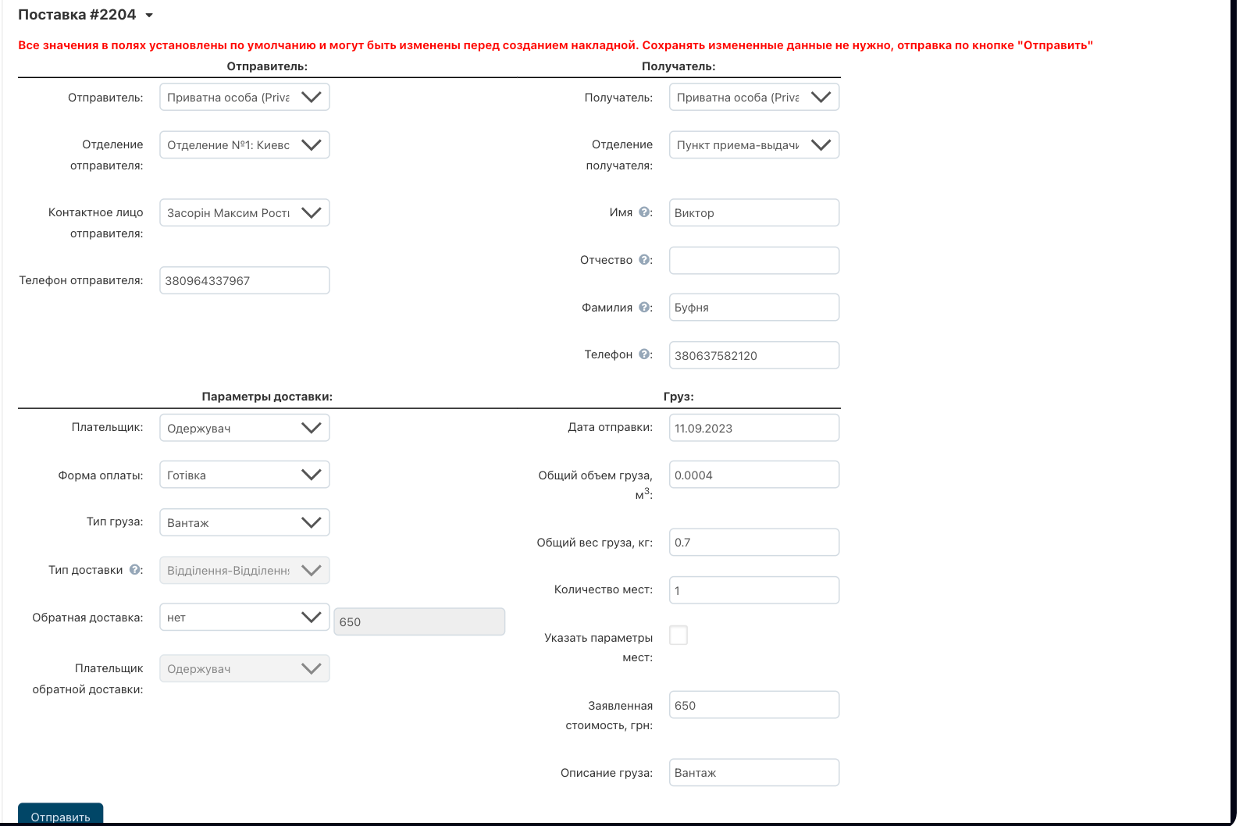Expand the Отправитель dropdown

[244, 98]
